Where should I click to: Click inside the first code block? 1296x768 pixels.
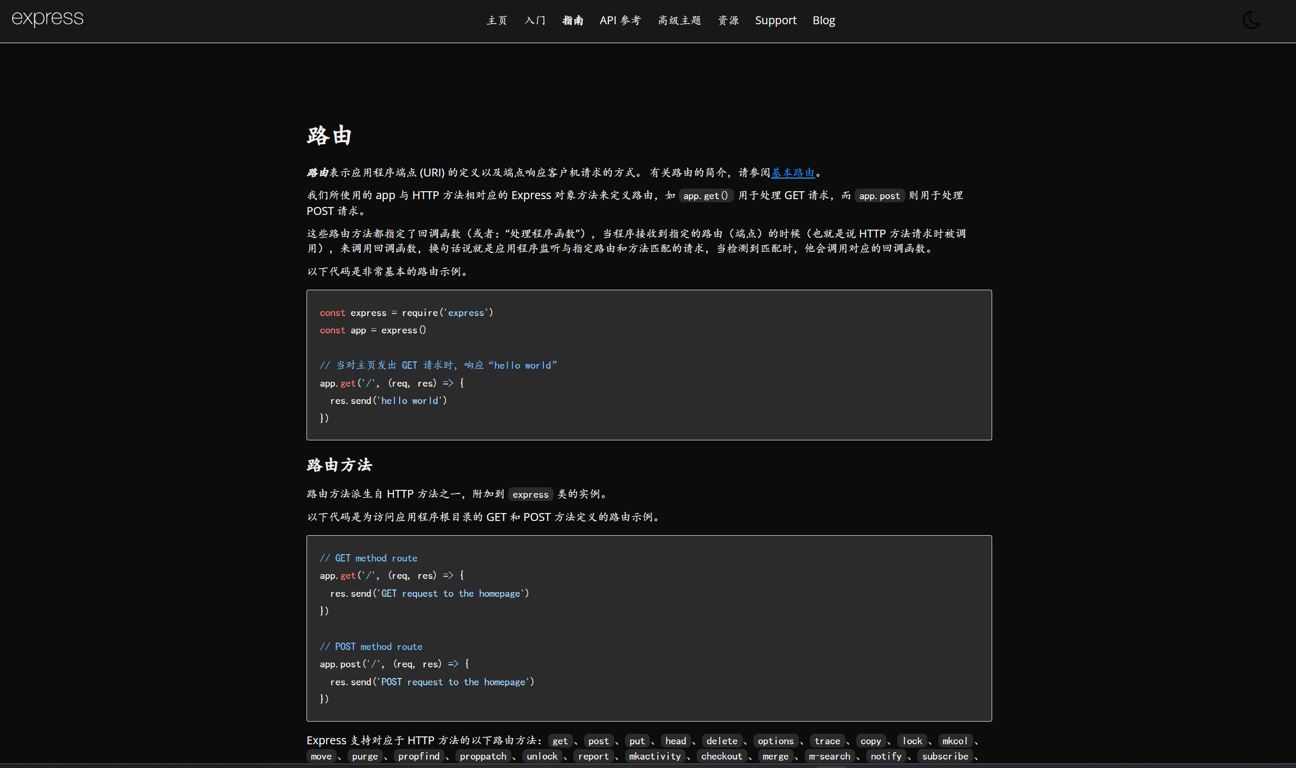tap(649, 365)
